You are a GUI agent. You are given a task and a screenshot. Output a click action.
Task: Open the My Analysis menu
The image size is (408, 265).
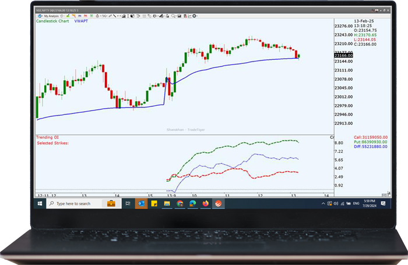coord(51,16)
